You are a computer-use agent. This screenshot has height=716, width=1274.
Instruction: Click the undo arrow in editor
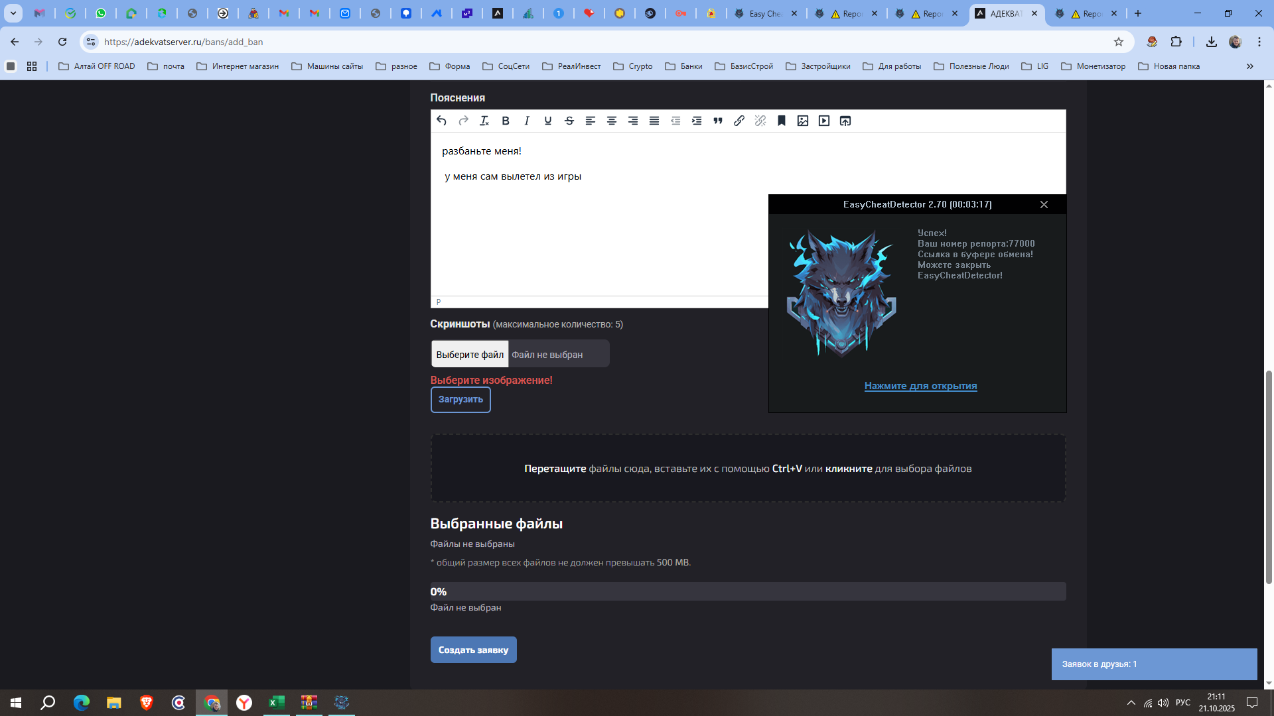pyautogui.click(x=442, y=121)
